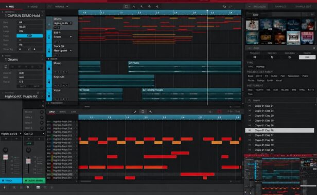Click the browser Search field
317x195 pixels.
(x=280, y=100)
